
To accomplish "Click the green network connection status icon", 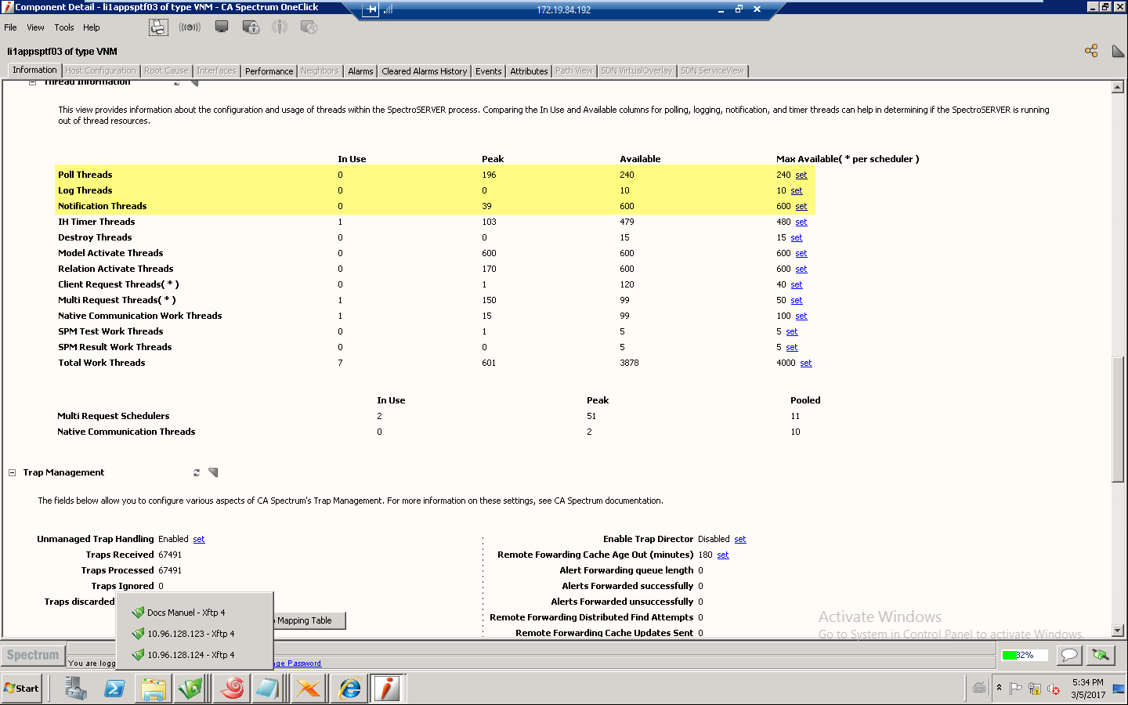I will [x=1101, y=654].
